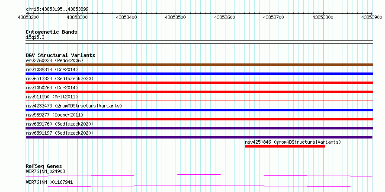Open variant nsv4250846 (gnomADStructuralVariants) label
385x192 pixels.
[293, 142]
